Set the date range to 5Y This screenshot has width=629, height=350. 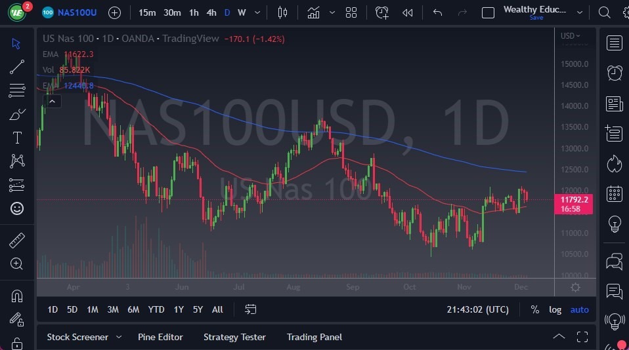point(198,309)
